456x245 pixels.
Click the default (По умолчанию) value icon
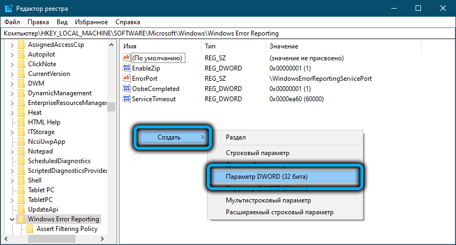tap(127, 58)
